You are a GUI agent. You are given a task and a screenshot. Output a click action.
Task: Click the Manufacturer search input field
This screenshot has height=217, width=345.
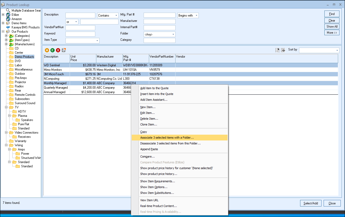click(159, 21)
